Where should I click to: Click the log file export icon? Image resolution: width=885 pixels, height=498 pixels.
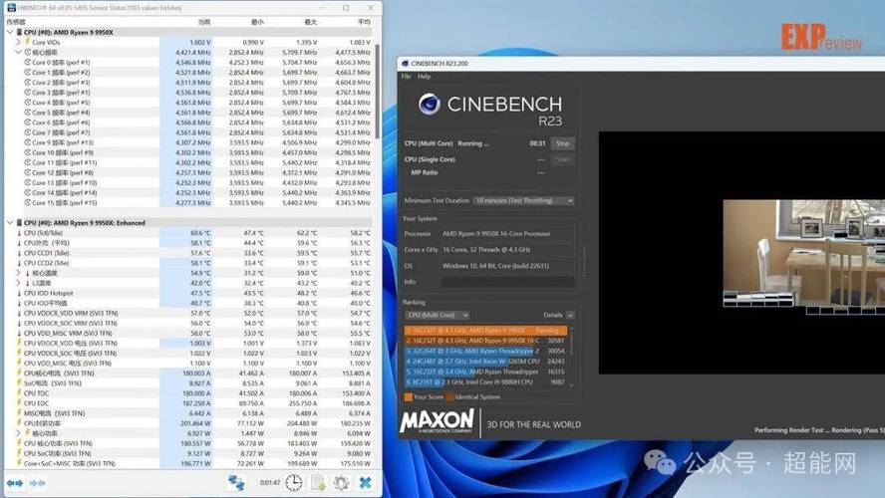coord(318,483)
